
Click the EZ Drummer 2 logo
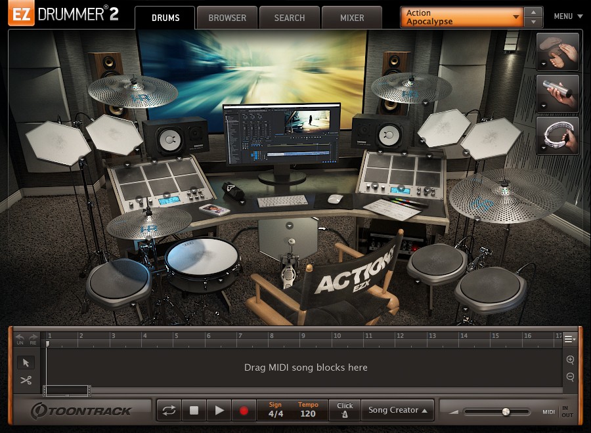point(63,14)
